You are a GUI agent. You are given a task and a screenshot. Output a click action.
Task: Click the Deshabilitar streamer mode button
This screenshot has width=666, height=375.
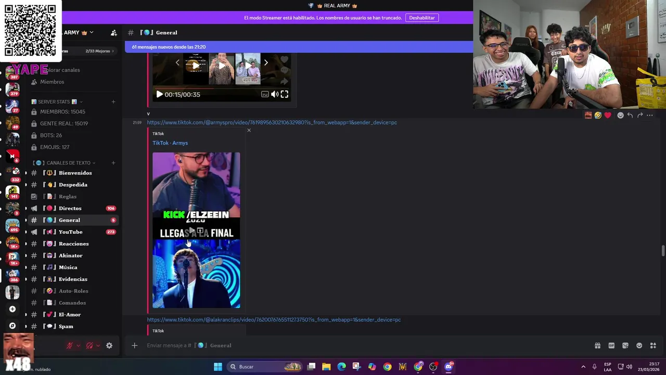click(x=421, y=18)
